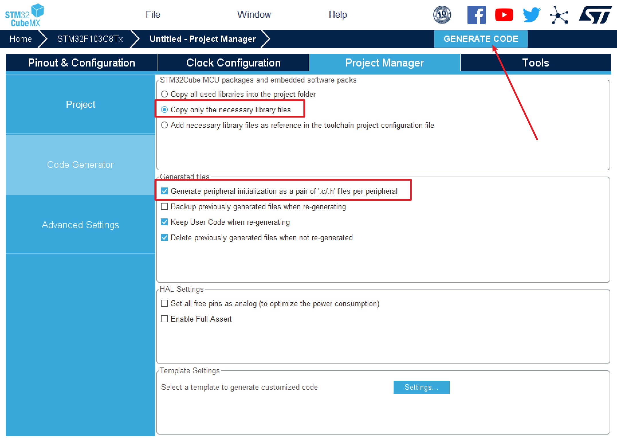This screenshot has height=442, width=617.
Task: Open the YouTube icon link
Action: pyautogui.click(x=504, y=15)
